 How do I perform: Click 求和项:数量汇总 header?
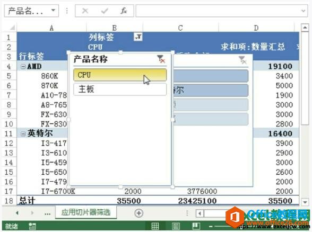tap(253, 47)
